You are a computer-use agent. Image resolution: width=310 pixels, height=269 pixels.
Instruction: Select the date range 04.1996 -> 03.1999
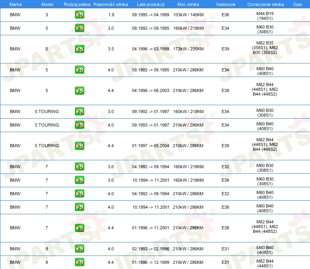point(151,49)
